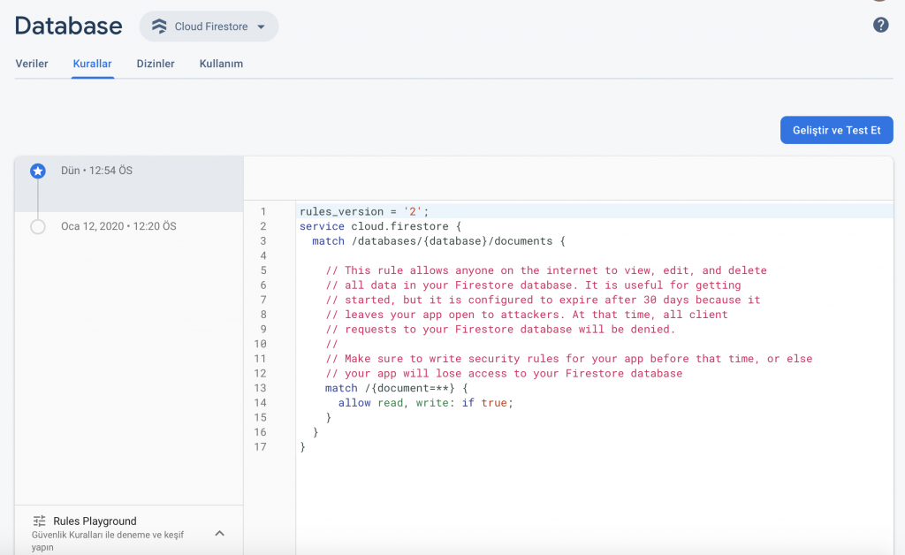Select the hollow circle history marker
Viewport: 905px width, 555px height.
pos(38,227)
